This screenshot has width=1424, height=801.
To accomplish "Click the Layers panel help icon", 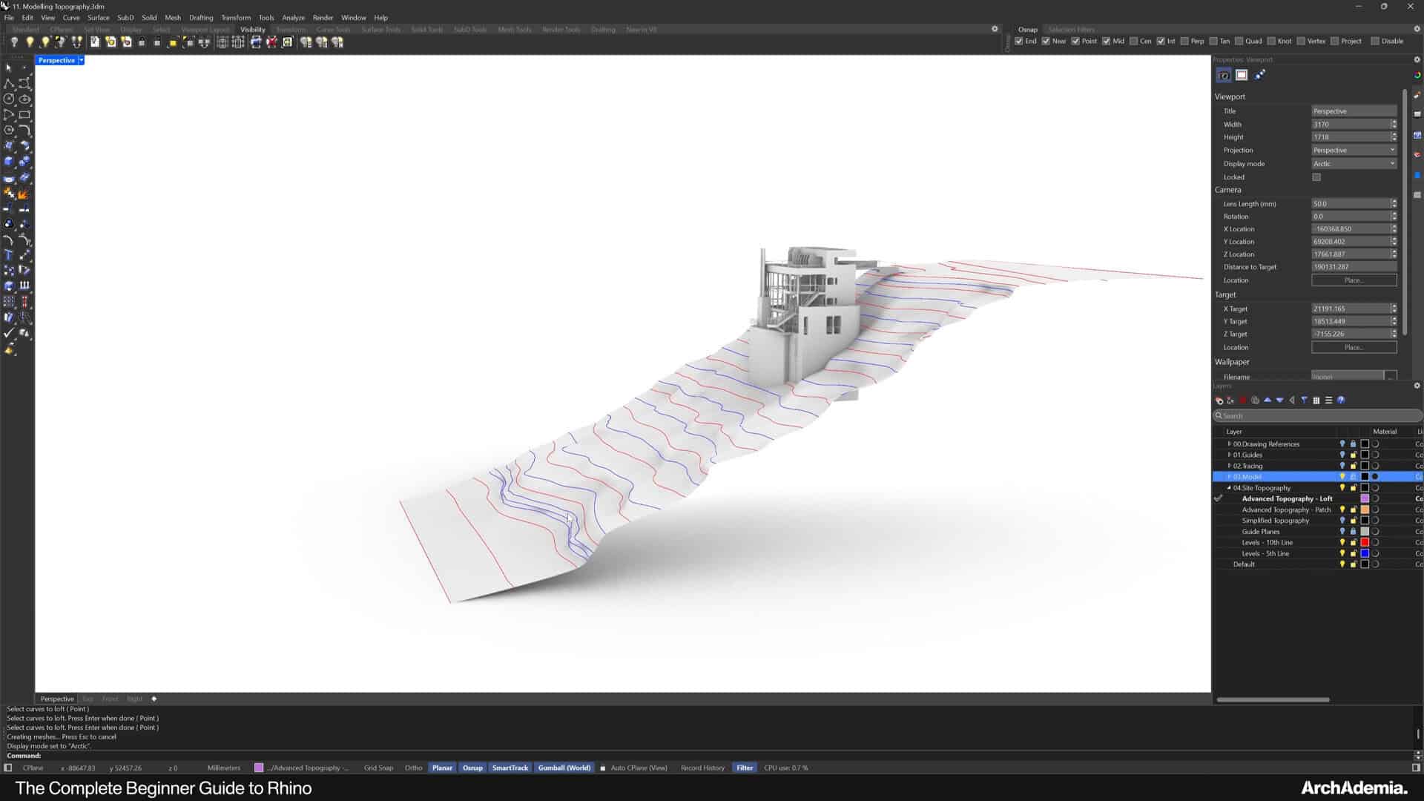I will 1341,400.
